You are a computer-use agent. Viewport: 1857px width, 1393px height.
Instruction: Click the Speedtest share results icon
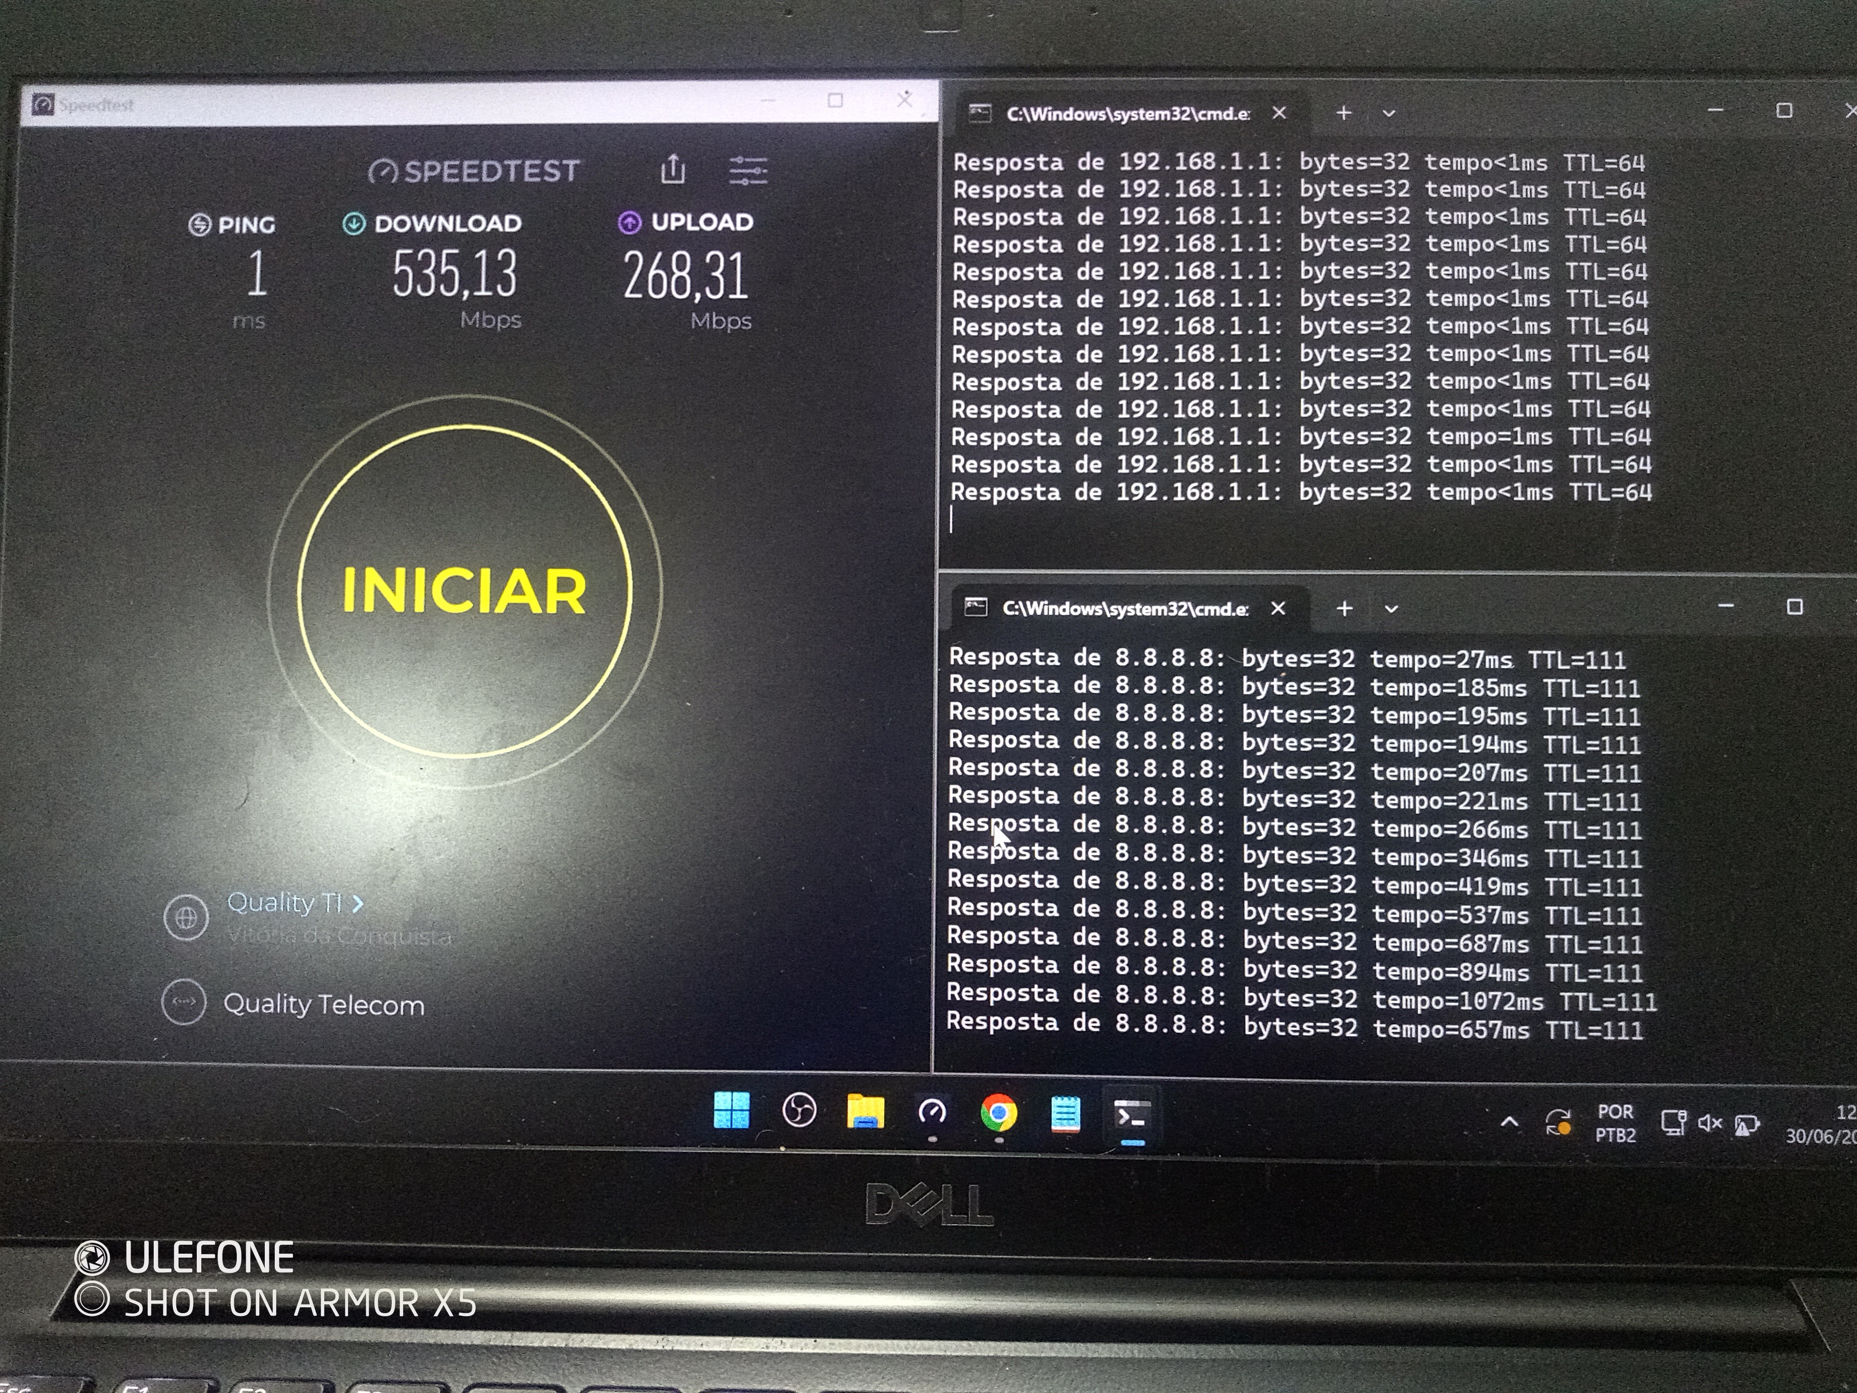[672, 169]
